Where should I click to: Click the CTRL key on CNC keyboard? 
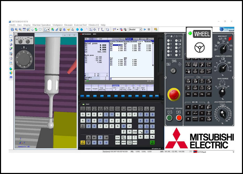(117, 137)
